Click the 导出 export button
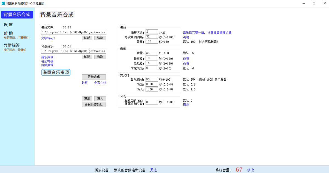Screen dimensions: 329x173 coord(87,99)
